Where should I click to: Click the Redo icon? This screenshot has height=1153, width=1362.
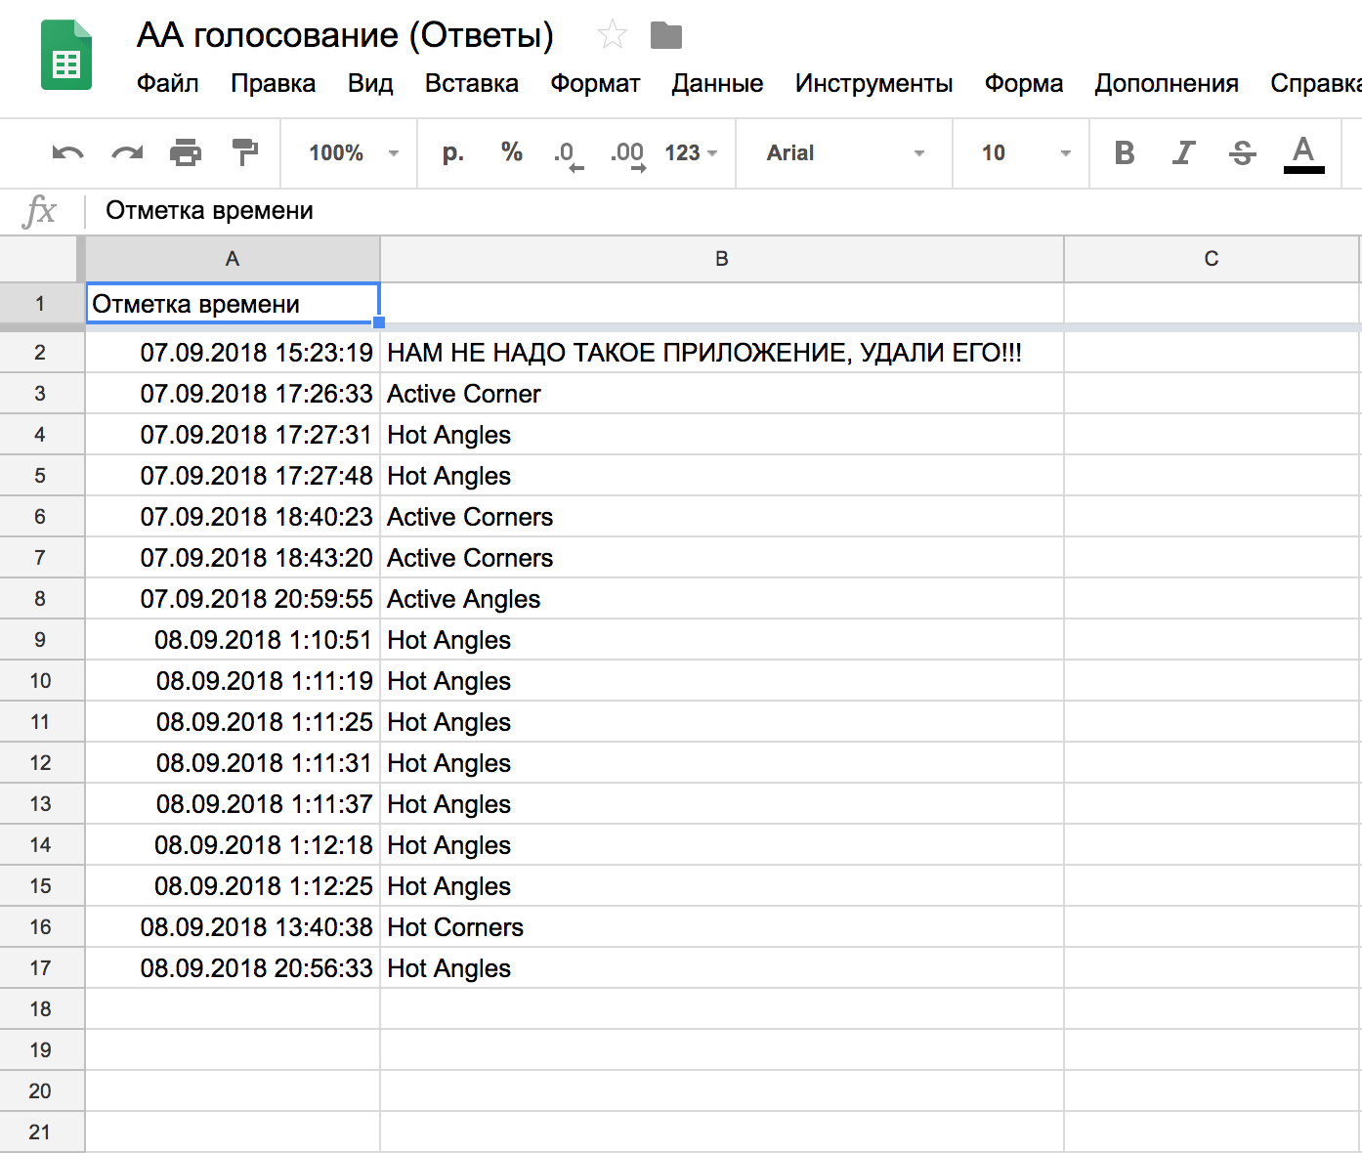click(125, 153)
